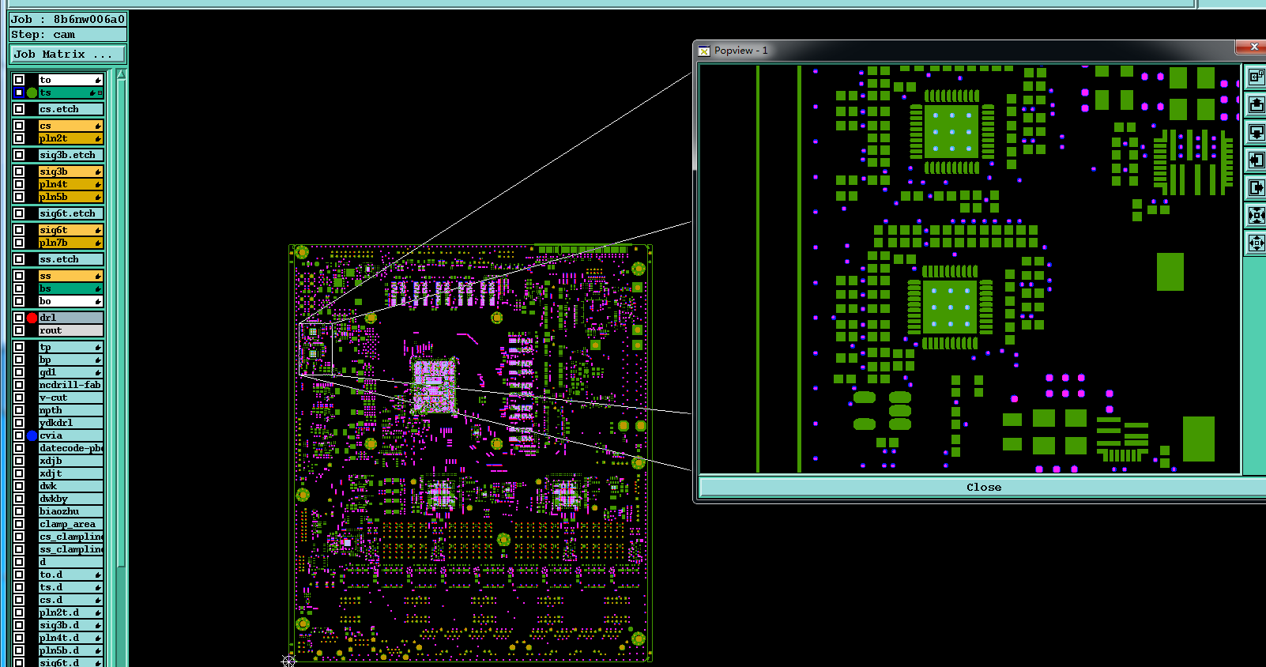Viewport: 1266px width, 667px height.
Task: Toggle the checkbox for the rout layer
Action: coord(19,330)
